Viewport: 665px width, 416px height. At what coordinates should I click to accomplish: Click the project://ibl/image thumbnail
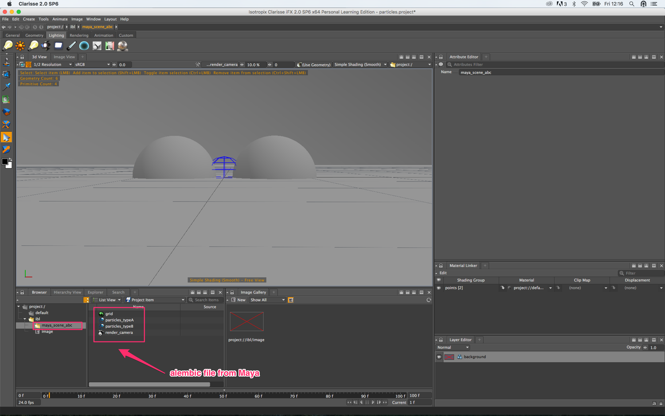(246, 322)
